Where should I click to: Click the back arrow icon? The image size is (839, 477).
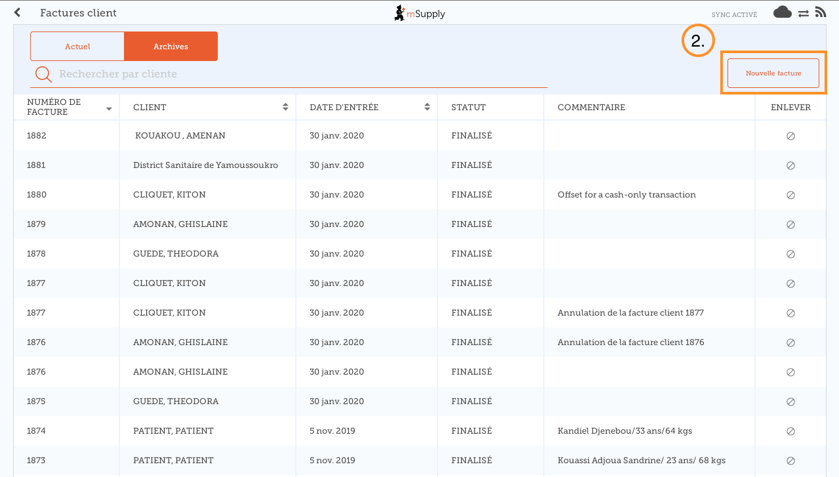click(x=17, y=12)
